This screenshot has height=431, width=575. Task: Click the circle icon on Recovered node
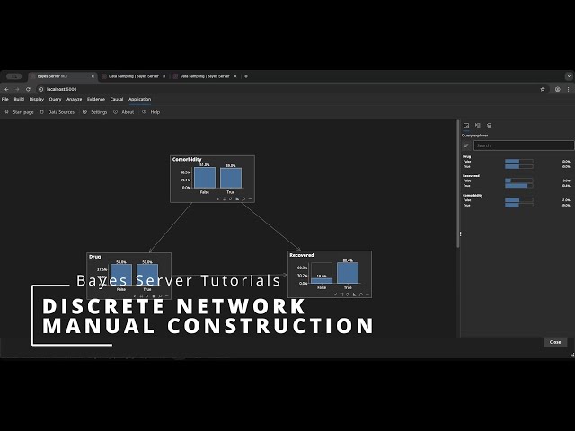click(x=348, y=295)
